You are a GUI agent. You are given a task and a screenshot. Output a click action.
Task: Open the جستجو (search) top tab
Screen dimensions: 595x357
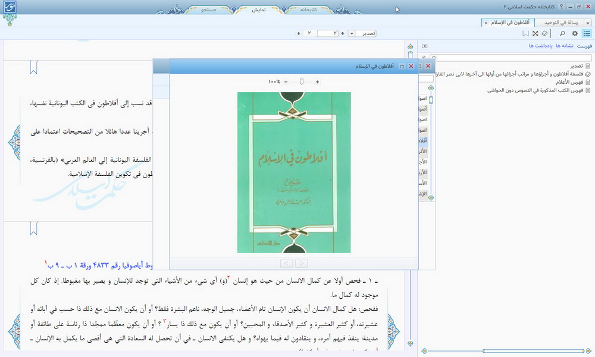tap(208, 10)
